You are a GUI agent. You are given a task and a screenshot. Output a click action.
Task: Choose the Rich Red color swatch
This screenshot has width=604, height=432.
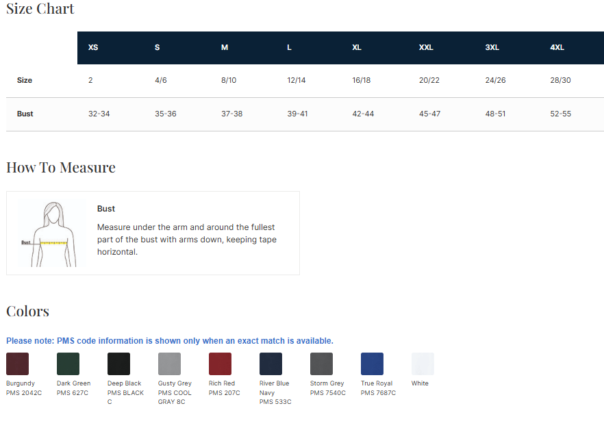click(220, 364)
